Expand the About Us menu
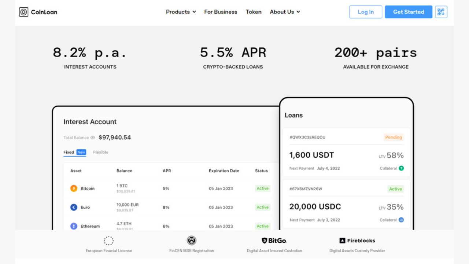 click(x=285, y=12)
